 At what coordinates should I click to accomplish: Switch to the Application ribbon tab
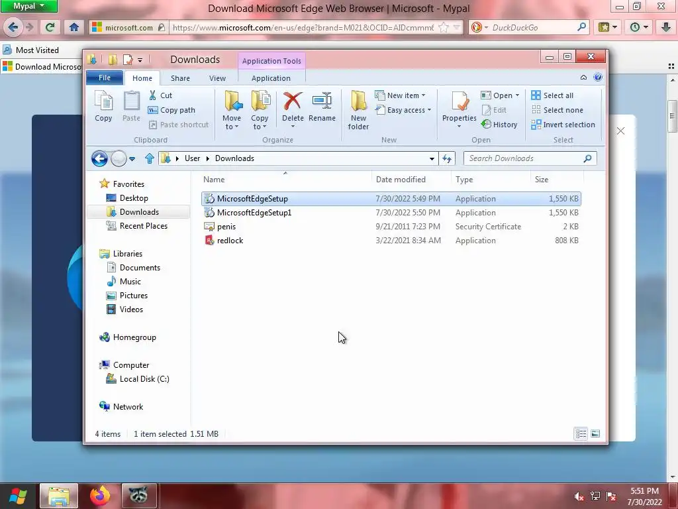pos(271,78)
